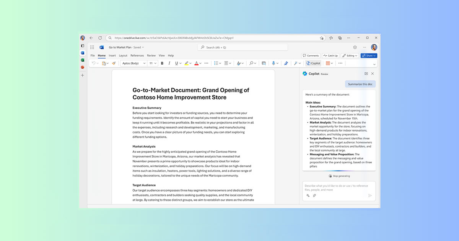This screenshot has width=459, height=241.
Task: Click the Undo arrow icon
Action: point(93,63)
